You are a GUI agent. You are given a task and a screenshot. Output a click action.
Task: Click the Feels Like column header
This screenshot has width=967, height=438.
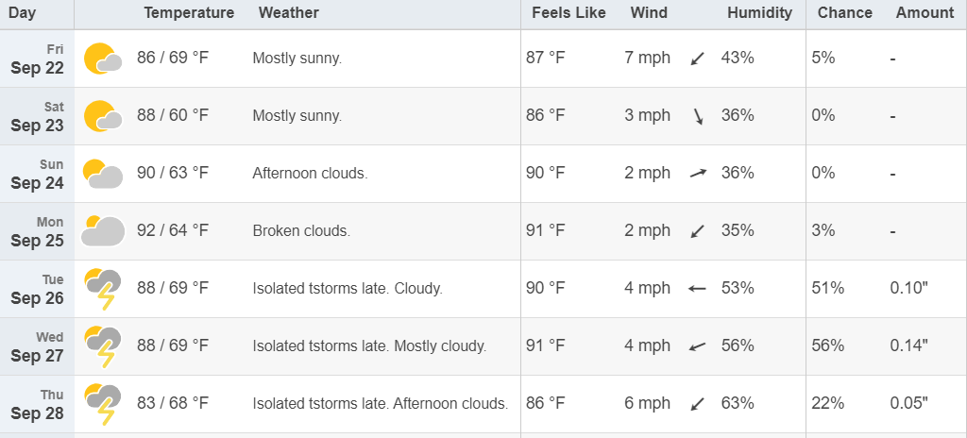click(x=569, y=13)
